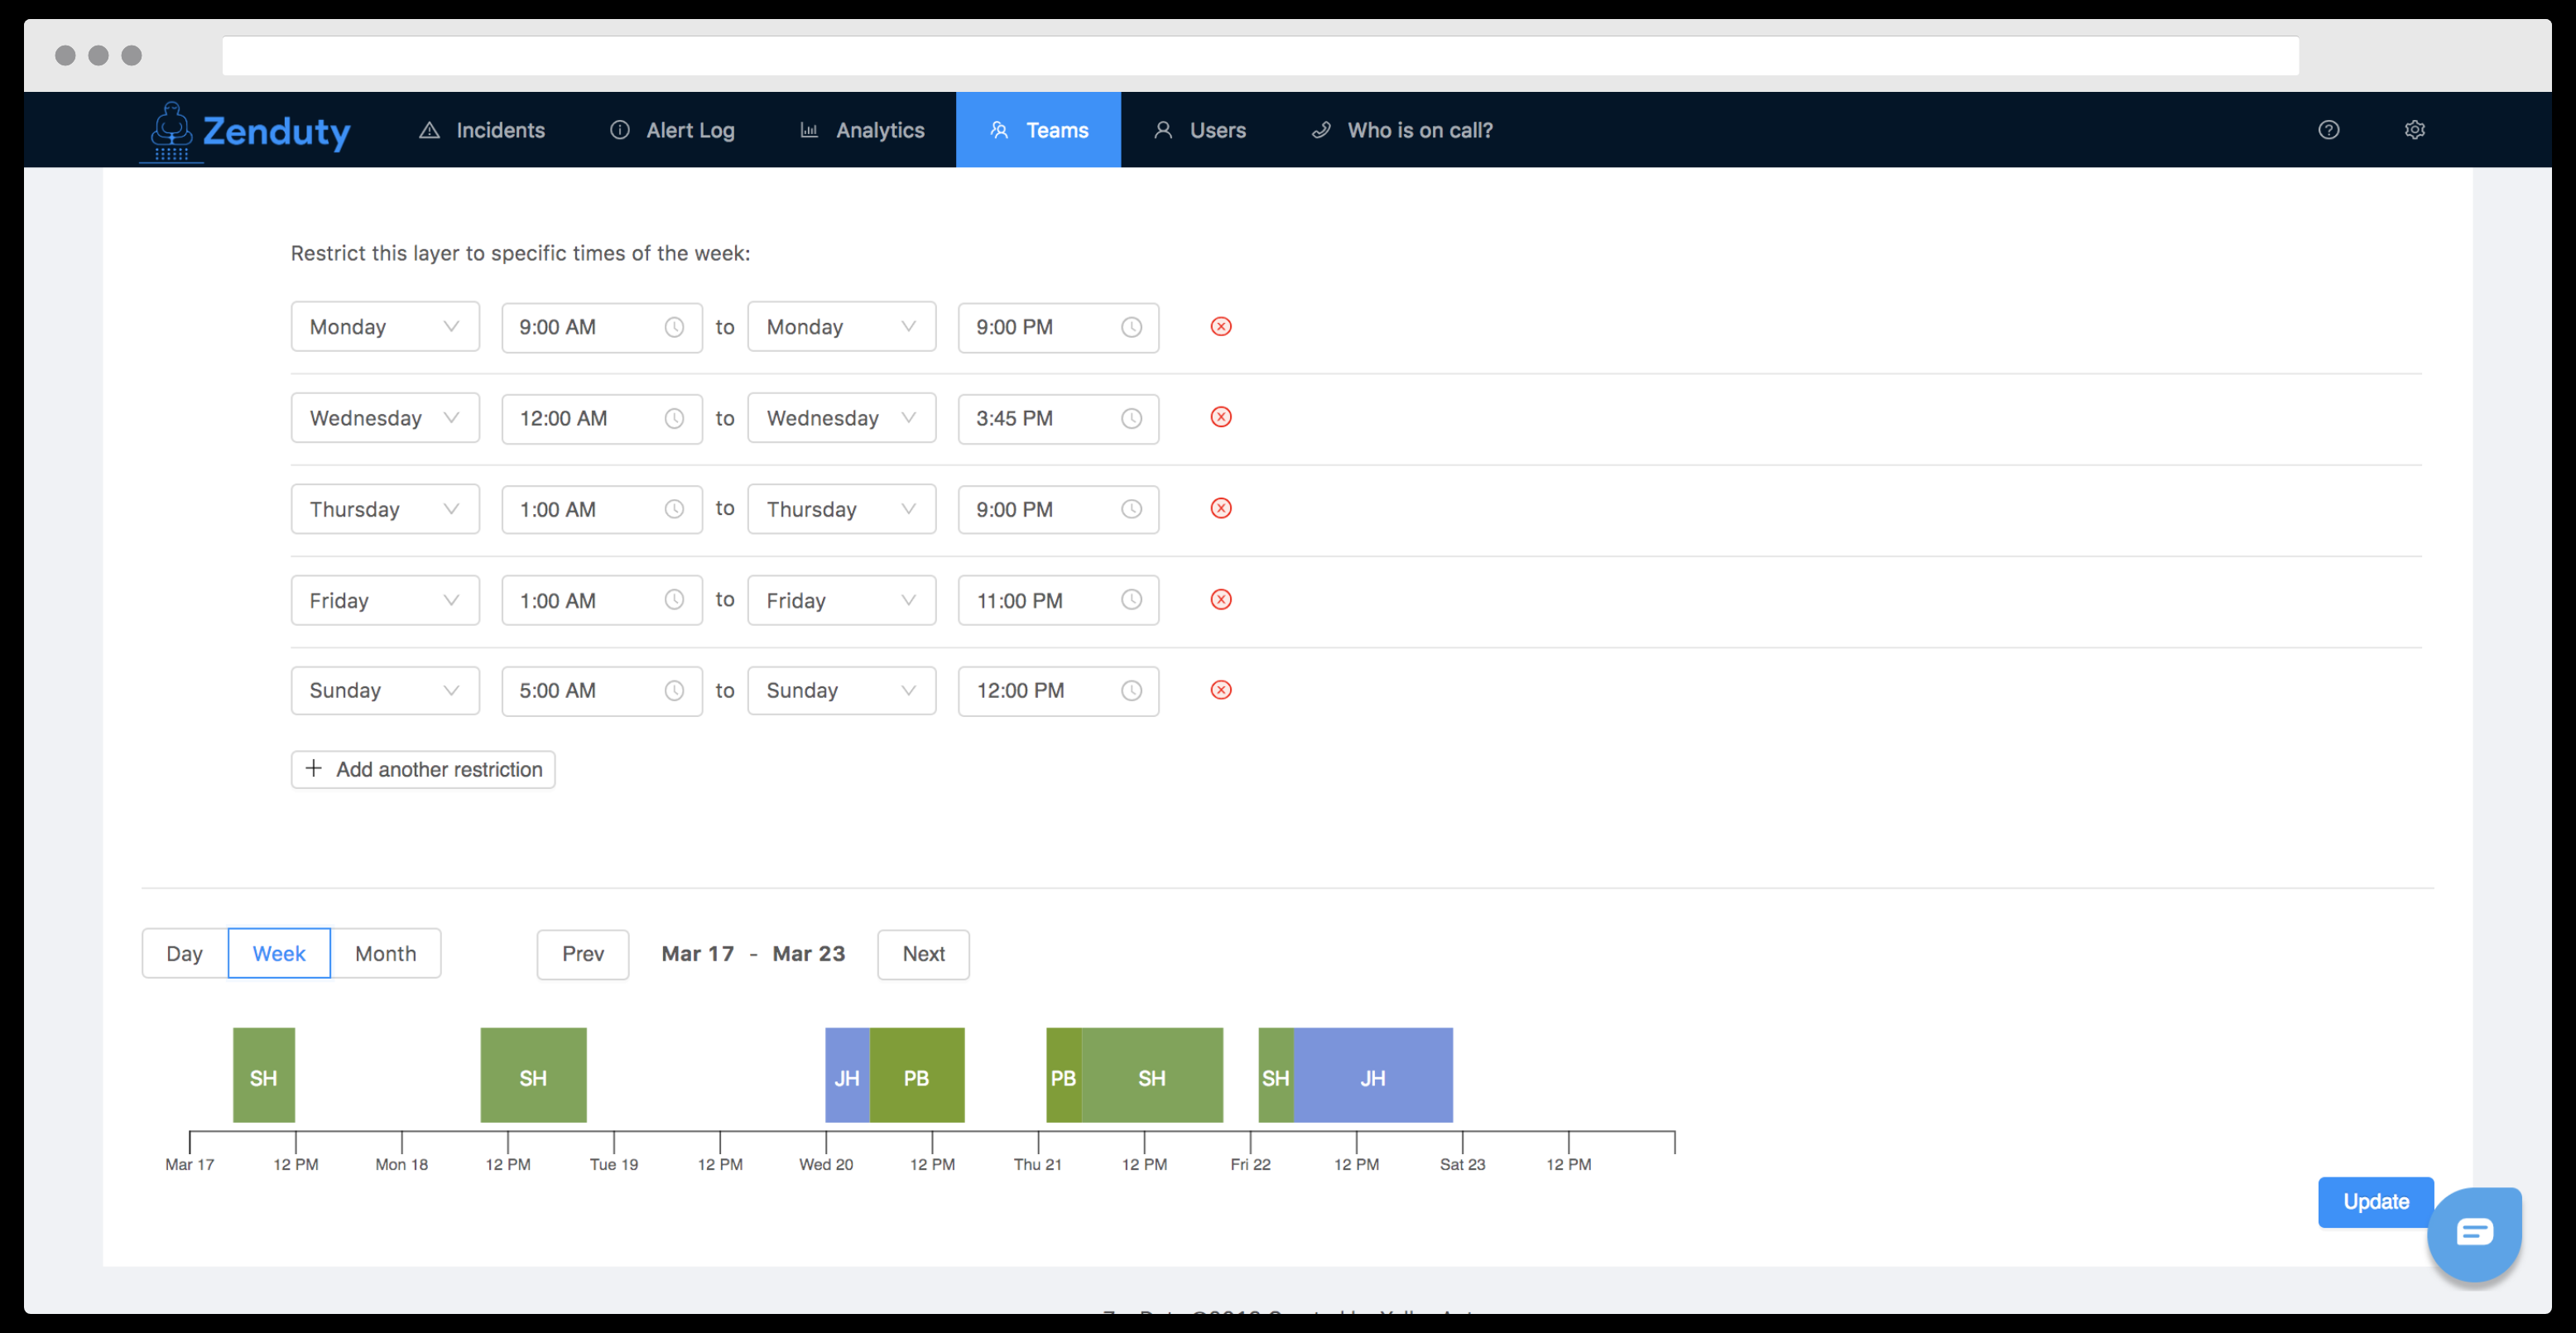Open the Monday end day dropdown
This screenshot has height=1333, width=2576.
pyautogui.click(x=842, y=327)
